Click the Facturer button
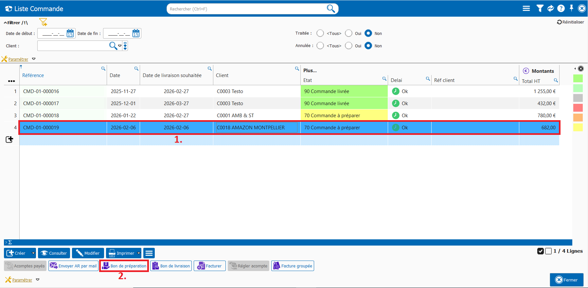The width and height of the screenshot is (588, 288). (x=210, y=266)
